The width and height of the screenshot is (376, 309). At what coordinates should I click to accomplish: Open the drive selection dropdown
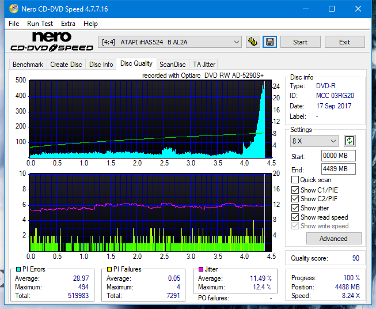(170, 42)
